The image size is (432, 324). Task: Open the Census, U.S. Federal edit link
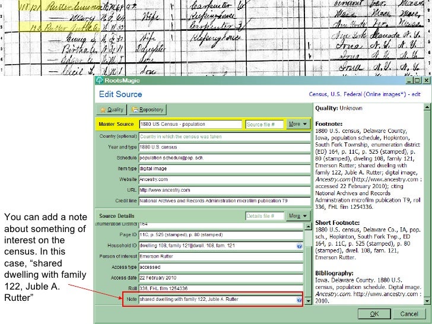pyautogui.click(x=364, y=94)
